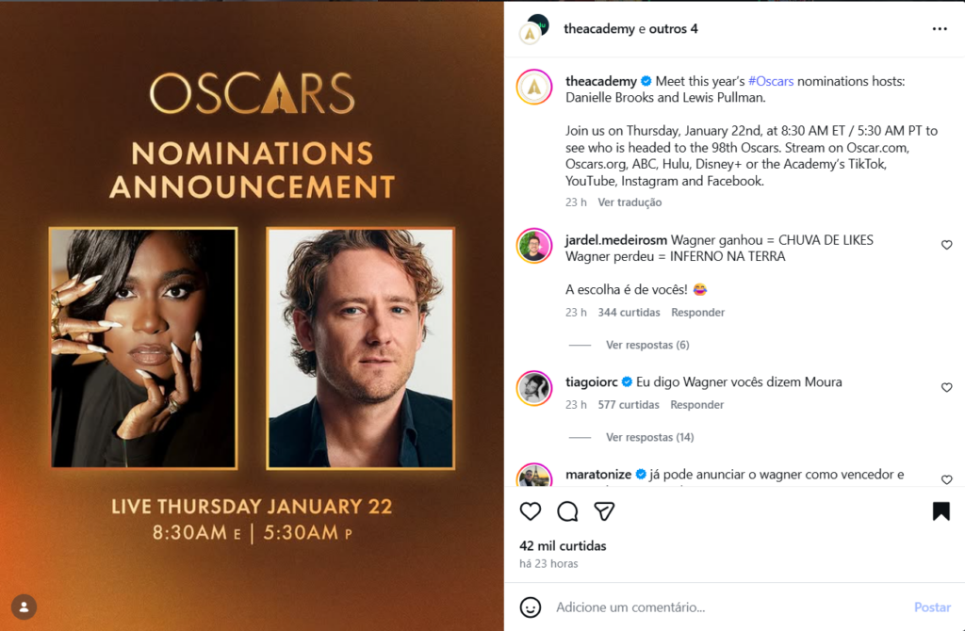The image size is (965, 631).
Task: Share the post with paper plane icon
Action: [x=604, y=511]
